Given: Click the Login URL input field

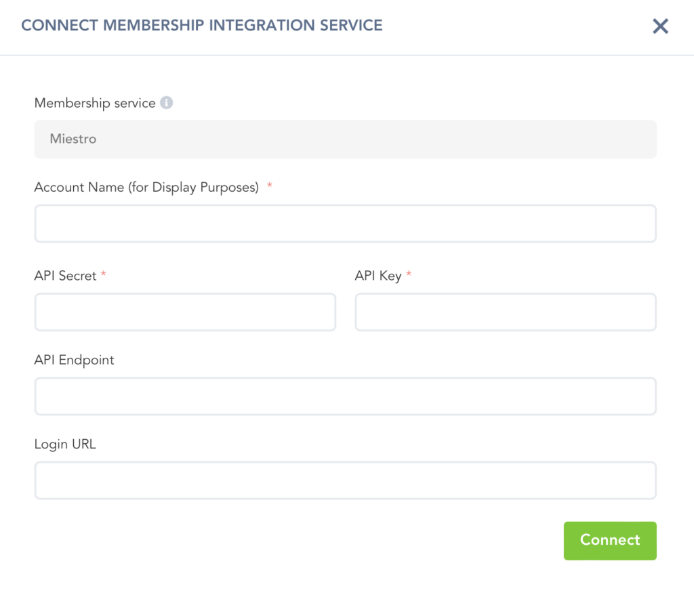Looking at the screenshot, I should coord(345,480).
